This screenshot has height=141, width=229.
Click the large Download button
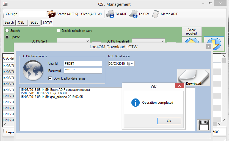point(194,77)
